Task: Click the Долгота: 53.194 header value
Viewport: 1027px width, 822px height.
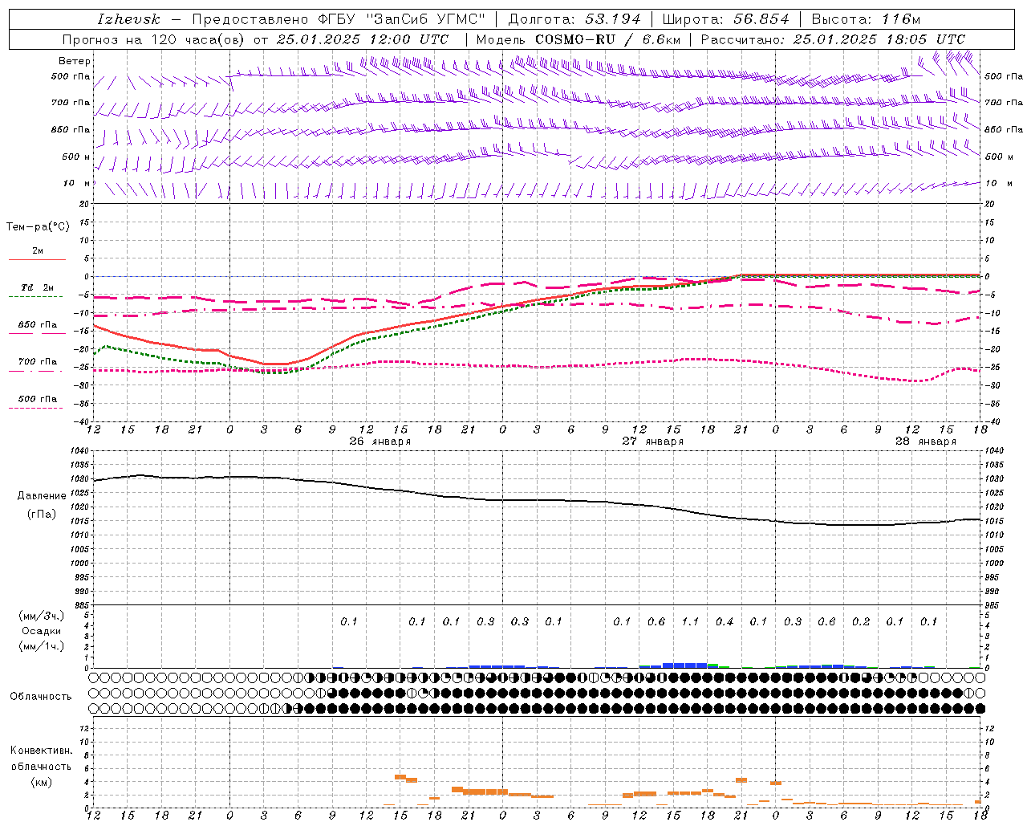Action: point(574,19)
